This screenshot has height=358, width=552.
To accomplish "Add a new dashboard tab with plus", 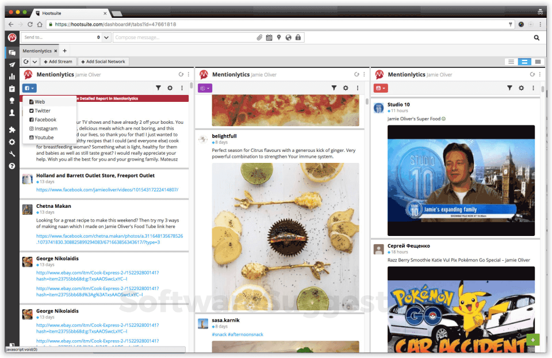I will pyautogui.click(x=64, y=51).
